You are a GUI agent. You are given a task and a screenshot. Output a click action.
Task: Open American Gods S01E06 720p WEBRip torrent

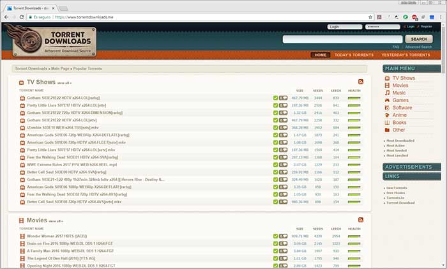(78, 135)
